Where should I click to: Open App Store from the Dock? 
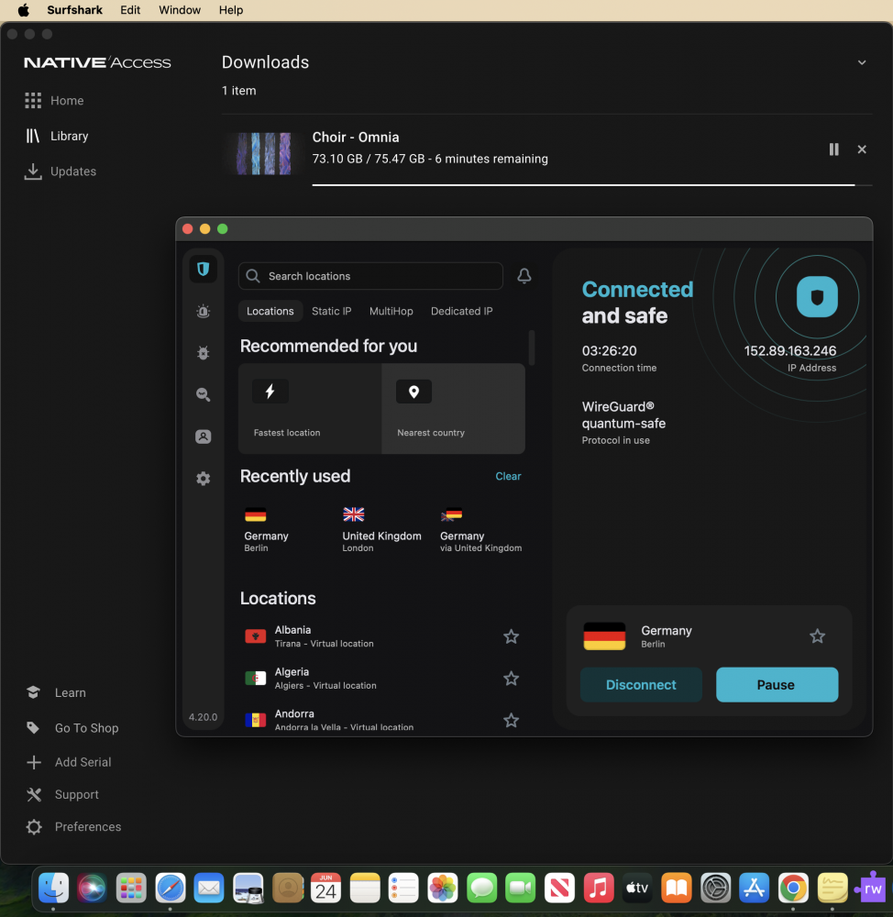coord(754,888)
